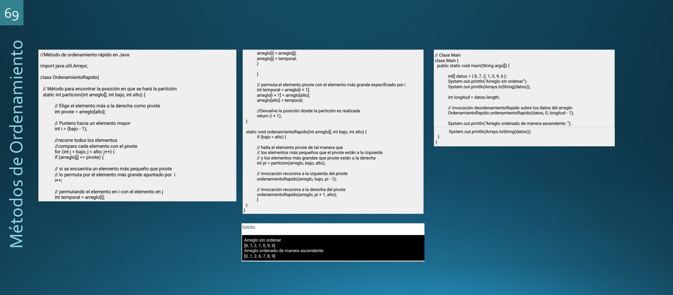The width and height of the screenshot is (673, 295).
Task: Click the slide number 69 badge
Action: (x=12, y=13)
